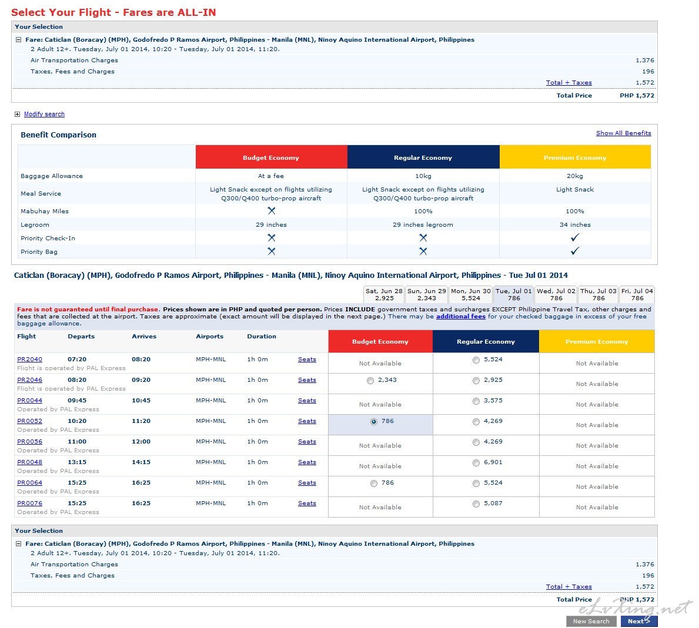
Task: Click the Show All Benefits link
Action: [x=623, y=133]
